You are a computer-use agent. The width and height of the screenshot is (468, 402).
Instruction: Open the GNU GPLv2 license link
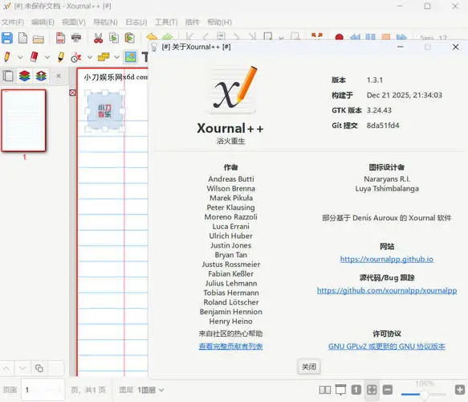(x=386, y=347)
